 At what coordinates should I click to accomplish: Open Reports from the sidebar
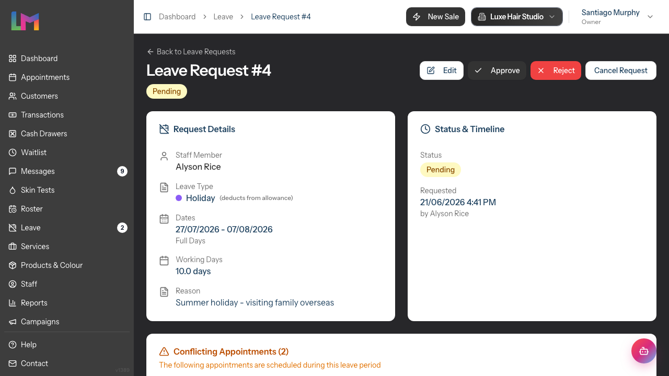(x=67, y=303)
